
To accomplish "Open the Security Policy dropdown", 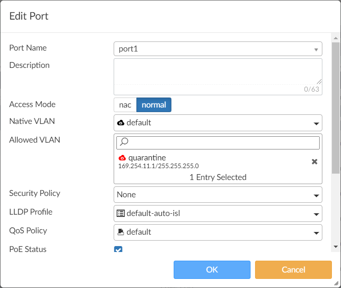I will [x=316, y=195].
